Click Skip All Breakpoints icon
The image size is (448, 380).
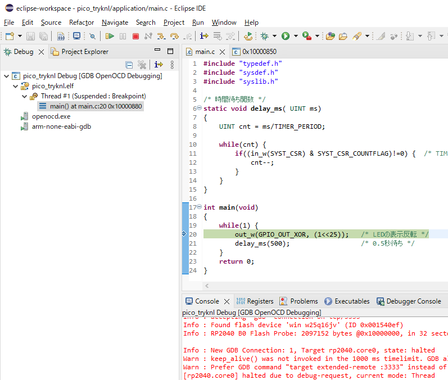pos(92,36)
